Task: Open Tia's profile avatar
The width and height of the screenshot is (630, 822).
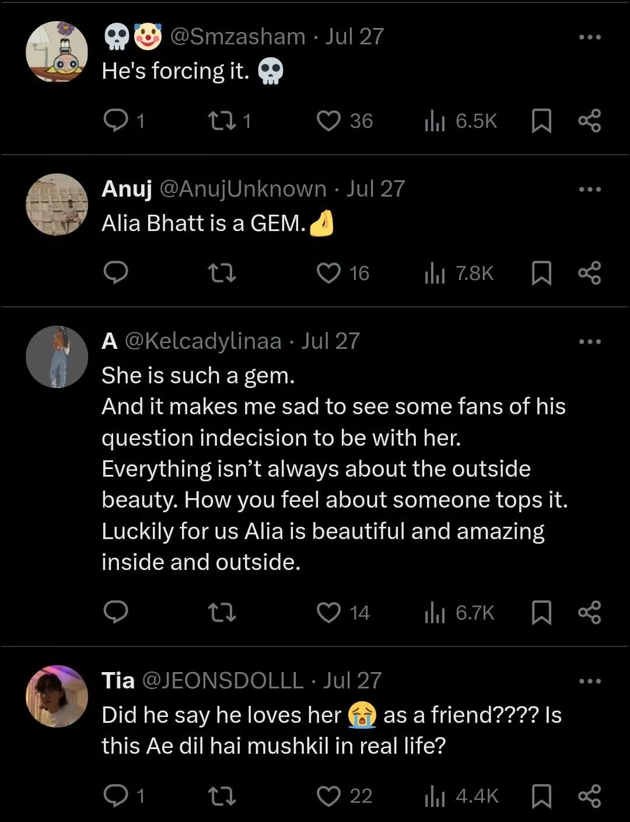Action: tap(57, 696)
